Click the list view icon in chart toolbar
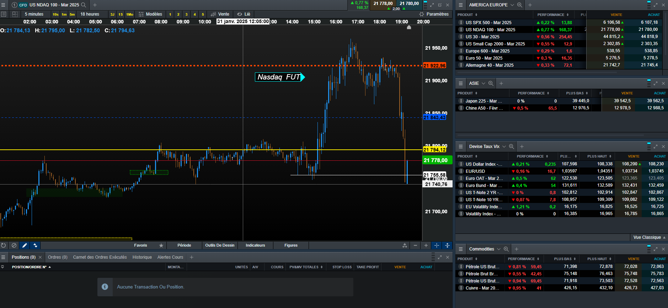 click(4, 14)
